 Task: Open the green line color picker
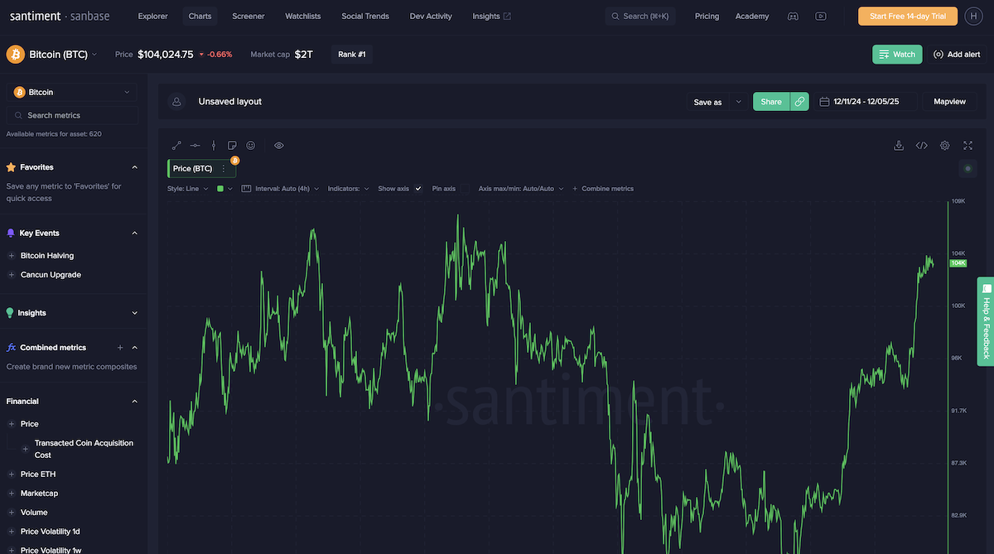[224, 189]
